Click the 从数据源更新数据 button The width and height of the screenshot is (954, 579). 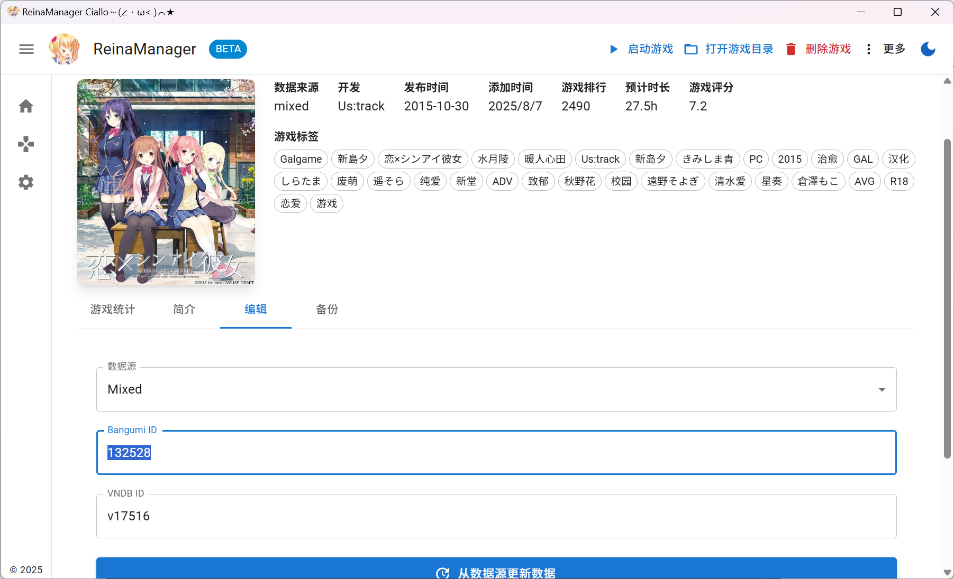[x=496, y=572]
